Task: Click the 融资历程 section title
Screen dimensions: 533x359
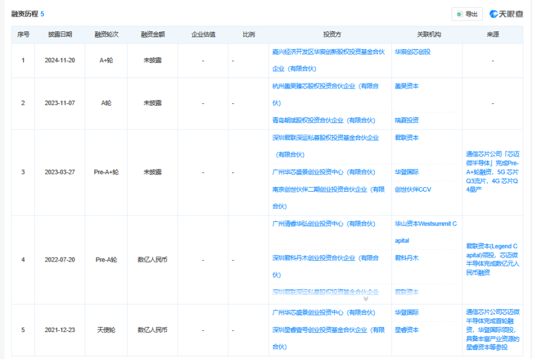Action: (x=24, y=13)
